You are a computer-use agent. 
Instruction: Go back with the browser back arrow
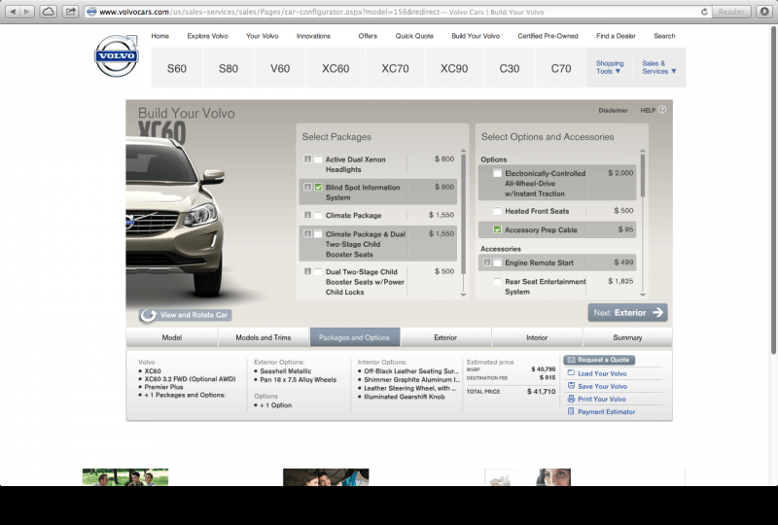tap(14, 12)
